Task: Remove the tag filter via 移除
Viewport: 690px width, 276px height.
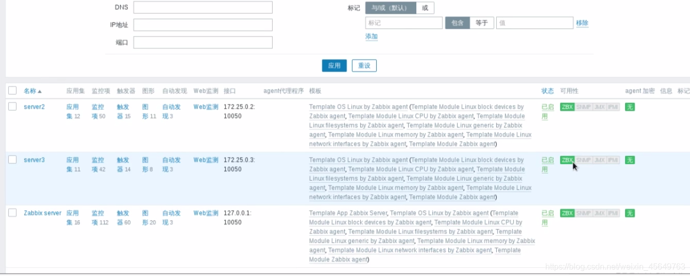Action: pyautogui.click(x=582, y=23)
